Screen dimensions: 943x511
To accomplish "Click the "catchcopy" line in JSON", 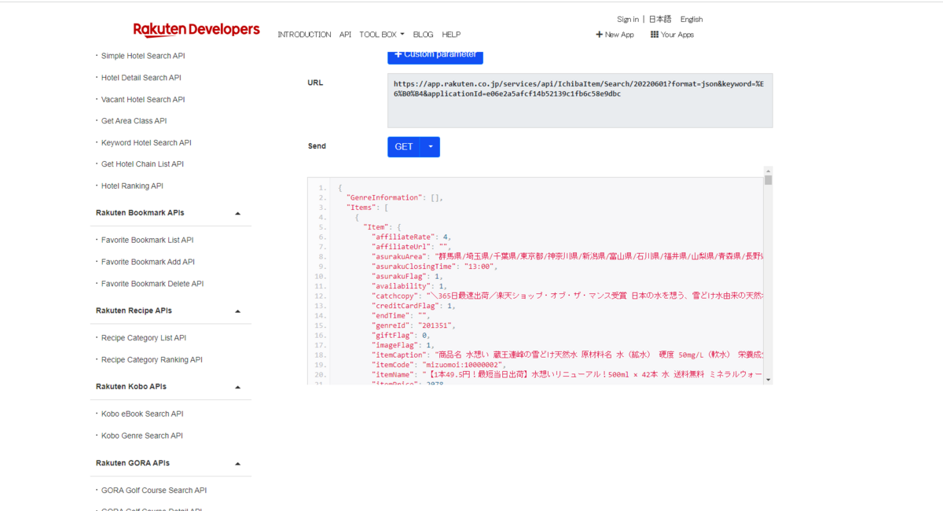I will 567,296.
